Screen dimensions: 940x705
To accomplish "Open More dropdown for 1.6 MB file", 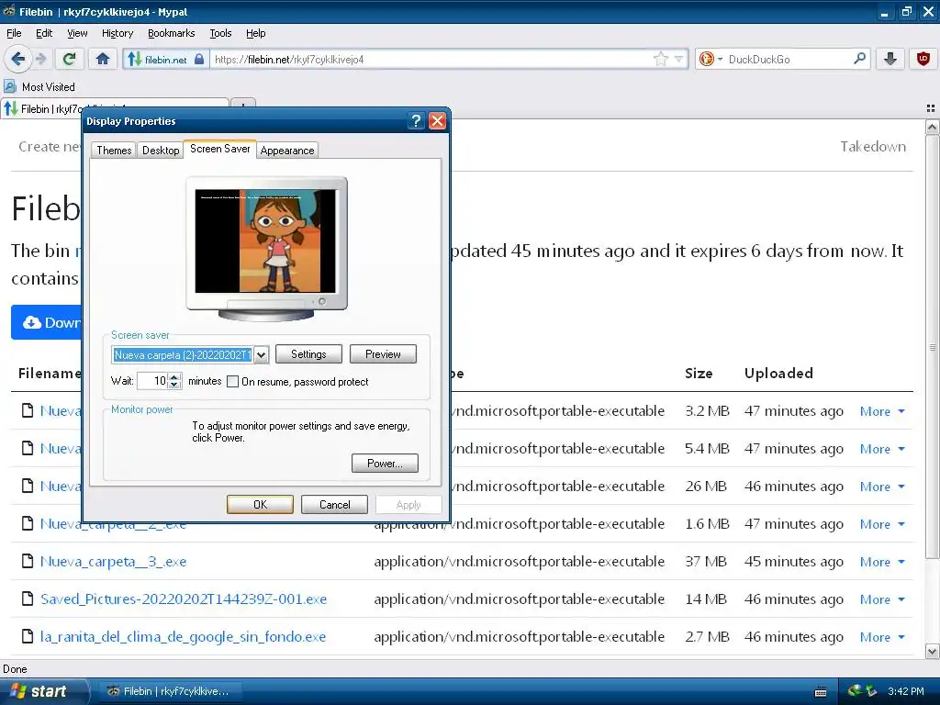I will [x=882, y=524].
